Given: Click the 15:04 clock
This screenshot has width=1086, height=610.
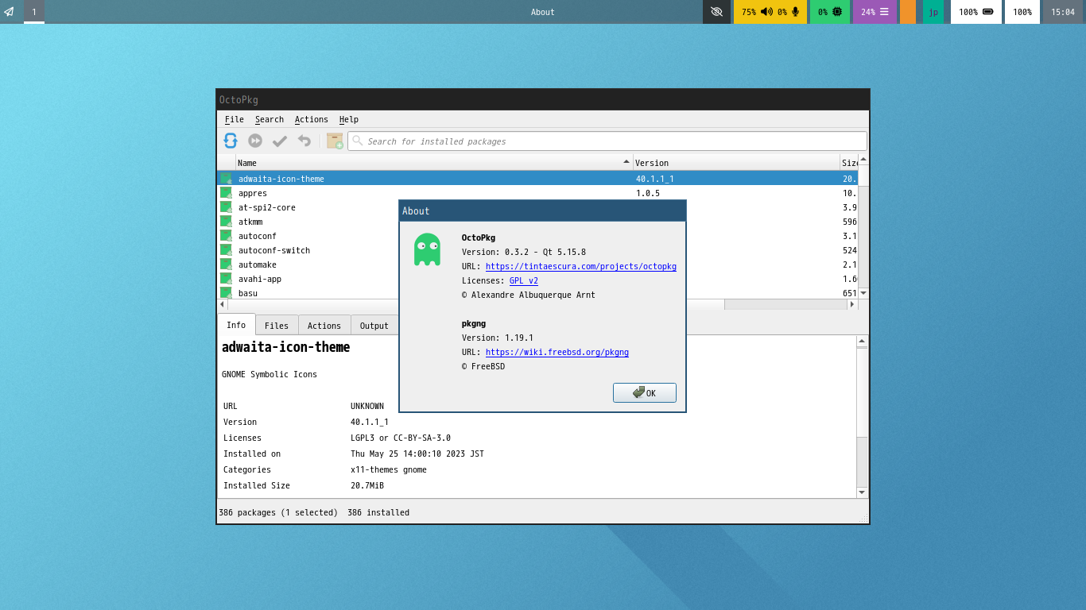Looking at the screenshot, I should coord(1063,12).
